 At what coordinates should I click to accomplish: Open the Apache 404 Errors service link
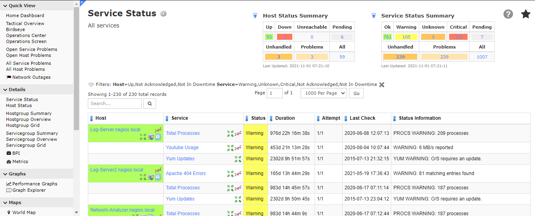[x=186, y=173]
